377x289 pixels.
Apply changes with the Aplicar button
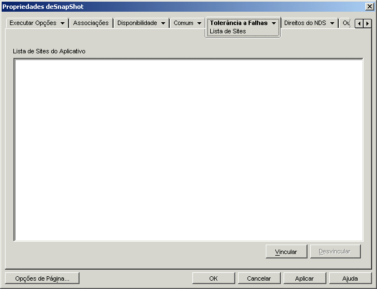pos(304,278)
